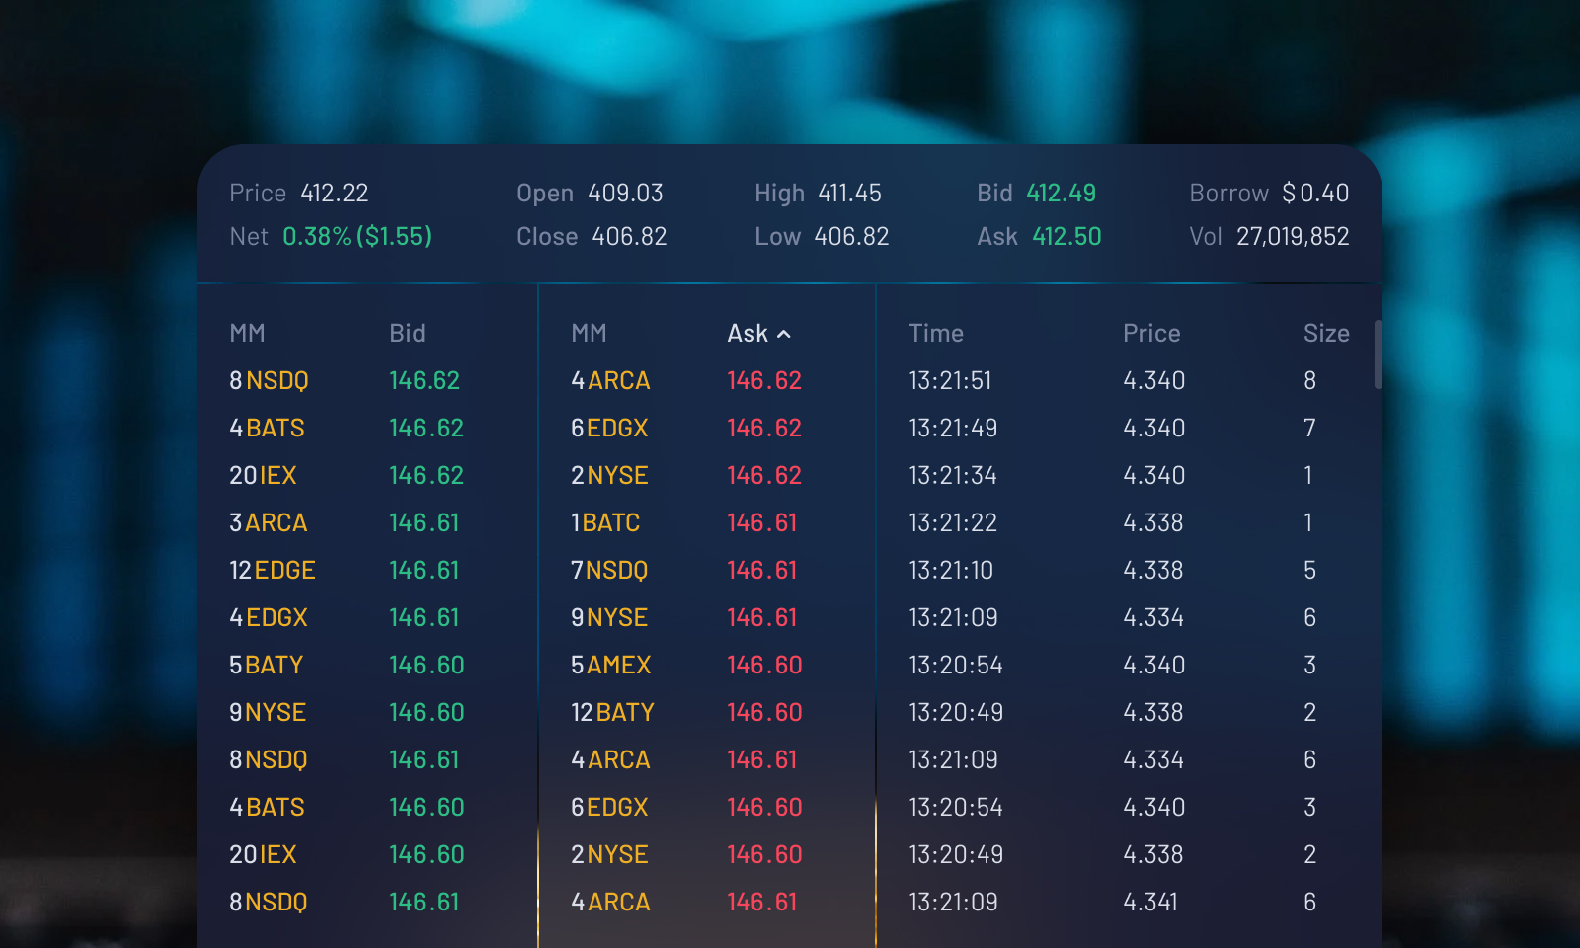
Task: Select the 20 IEX bid at 146.62
Action: tap(367, 475)
